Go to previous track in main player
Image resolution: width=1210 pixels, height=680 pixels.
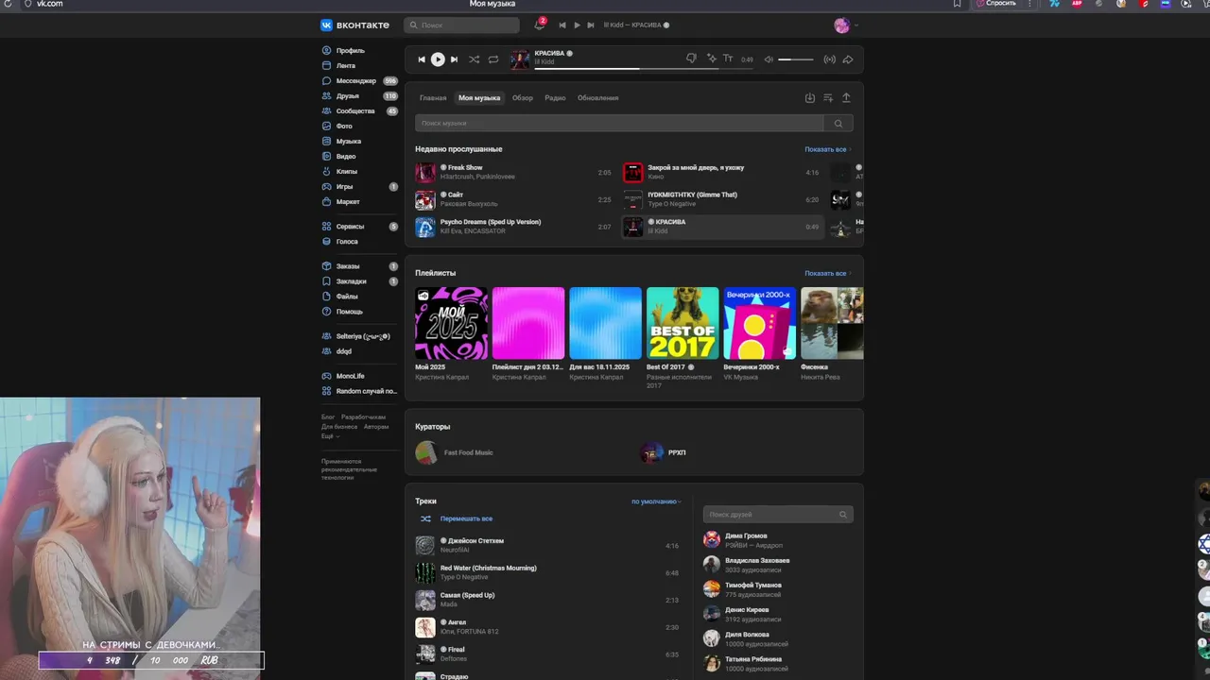(x=422, y=59)
